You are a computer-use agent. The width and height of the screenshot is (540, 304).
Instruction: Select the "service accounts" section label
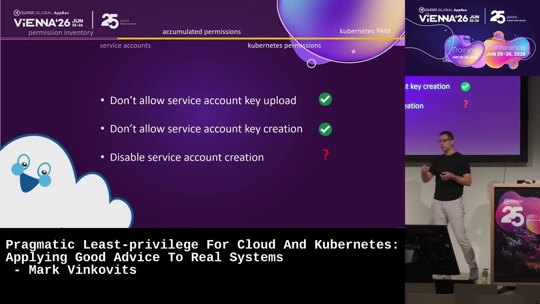coord(125,45)
